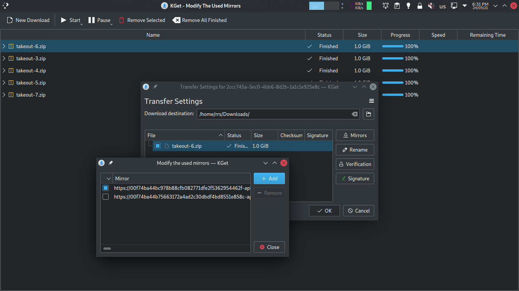Open the hamburger menu in Transfer Settings
Image resolution: width=519 pixels, height=291 pixels.
(x=372, y=101)
